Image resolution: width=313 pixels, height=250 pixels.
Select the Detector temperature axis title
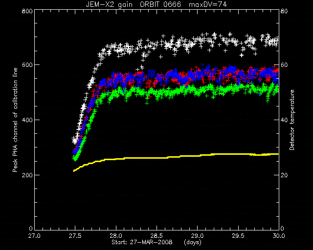(292, 120)
